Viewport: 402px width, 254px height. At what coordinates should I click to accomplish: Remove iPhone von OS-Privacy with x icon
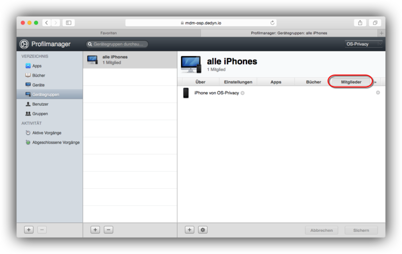click(378, 93)
